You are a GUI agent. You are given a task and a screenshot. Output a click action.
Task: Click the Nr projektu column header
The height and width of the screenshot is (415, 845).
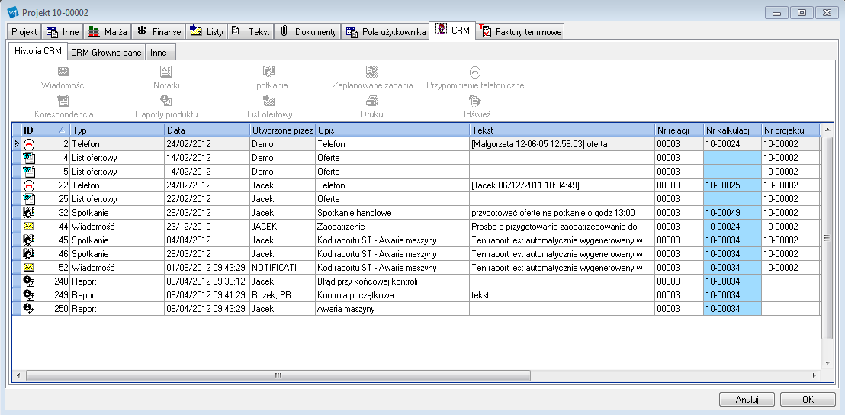[x=791, y=130]
